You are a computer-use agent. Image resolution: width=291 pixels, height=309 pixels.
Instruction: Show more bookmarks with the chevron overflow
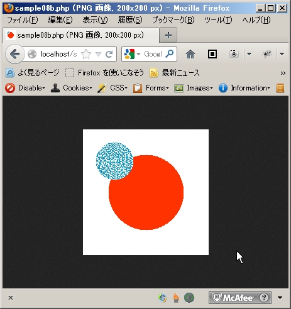[x=283, y=73]
